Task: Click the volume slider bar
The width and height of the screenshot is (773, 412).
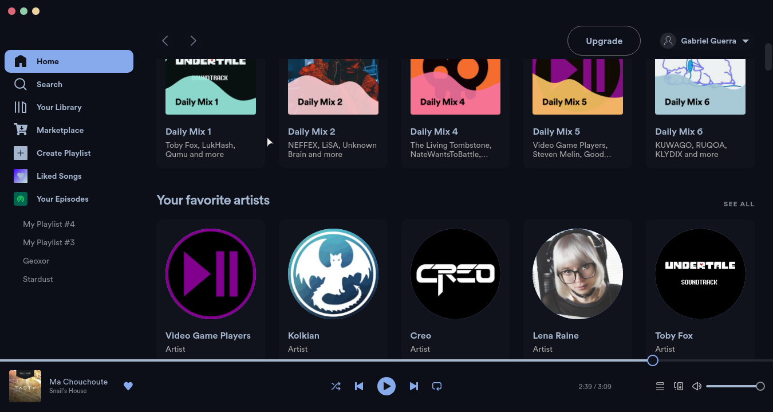Action: [735, 386]
